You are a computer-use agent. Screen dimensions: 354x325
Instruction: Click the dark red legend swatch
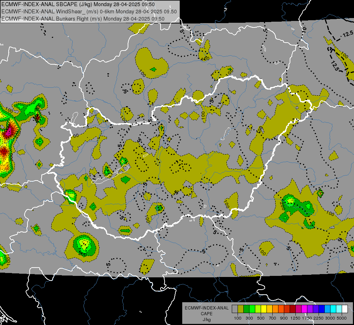coord(293,309)
